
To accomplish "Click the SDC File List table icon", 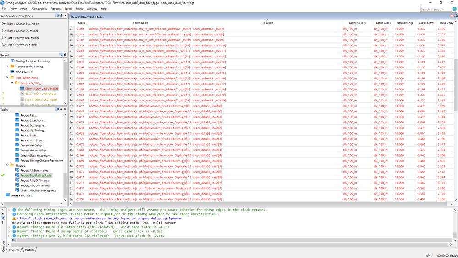I will pyautogui.click(x=13, y=72).
